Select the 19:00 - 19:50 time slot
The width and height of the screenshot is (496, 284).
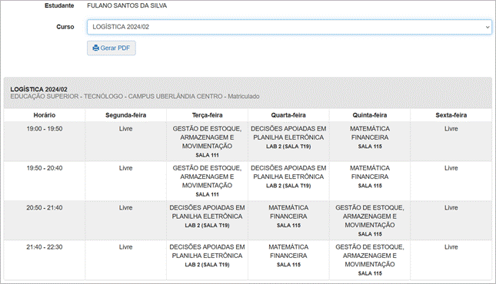[45, 129]
